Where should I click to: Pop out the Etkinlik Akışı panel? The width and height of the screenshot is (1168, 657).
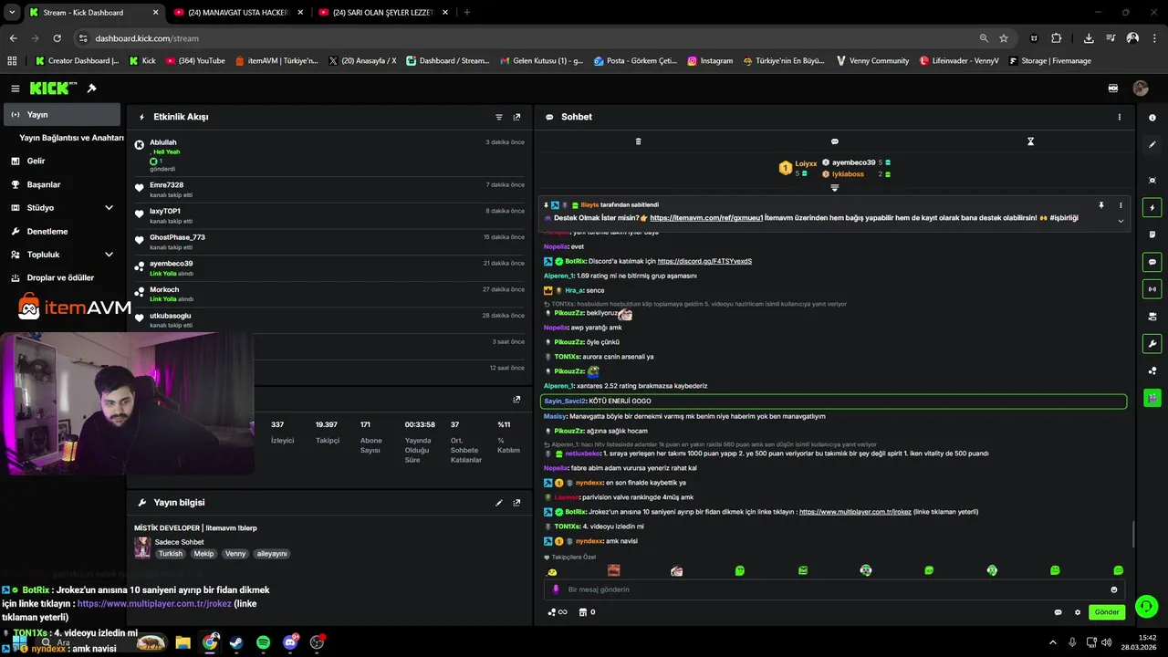click(516, 117)
